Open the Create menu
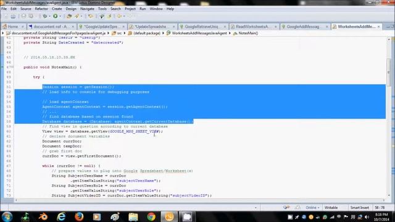Image resolution: width=395 pixels, height=222 pixels. coord(57,9)
